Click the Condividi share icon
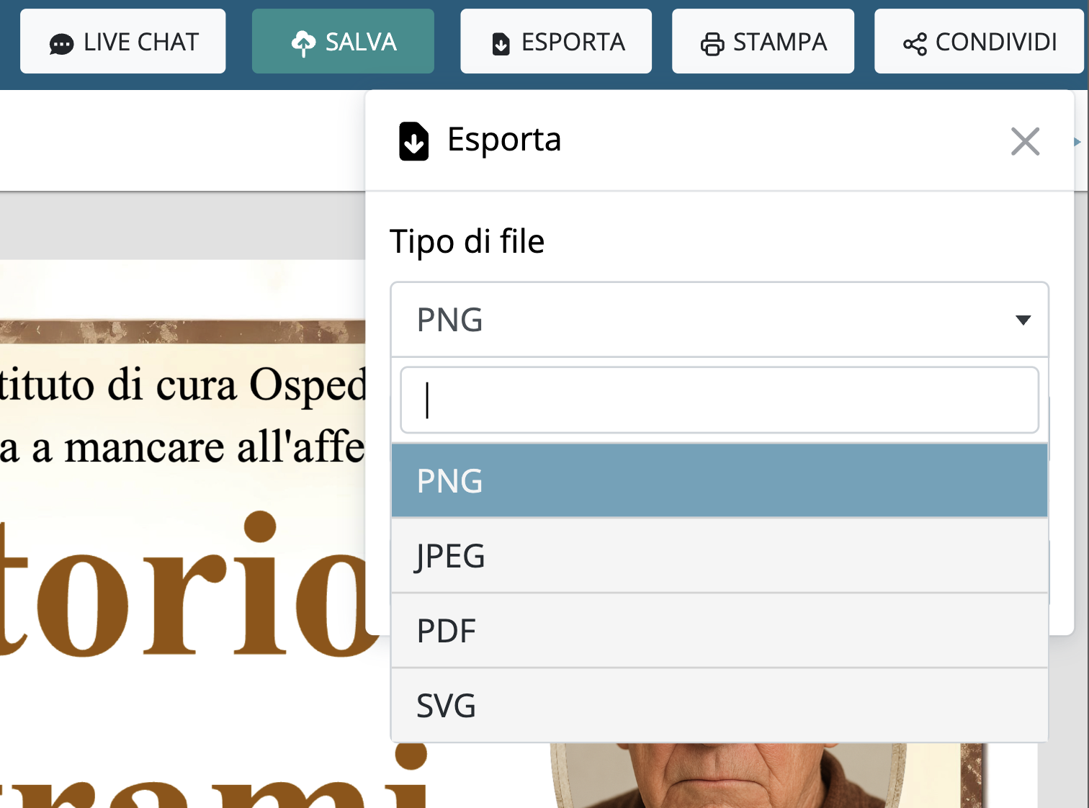Image resolution: width=1089 pixels, height=808 pixels. pos(915,44)
